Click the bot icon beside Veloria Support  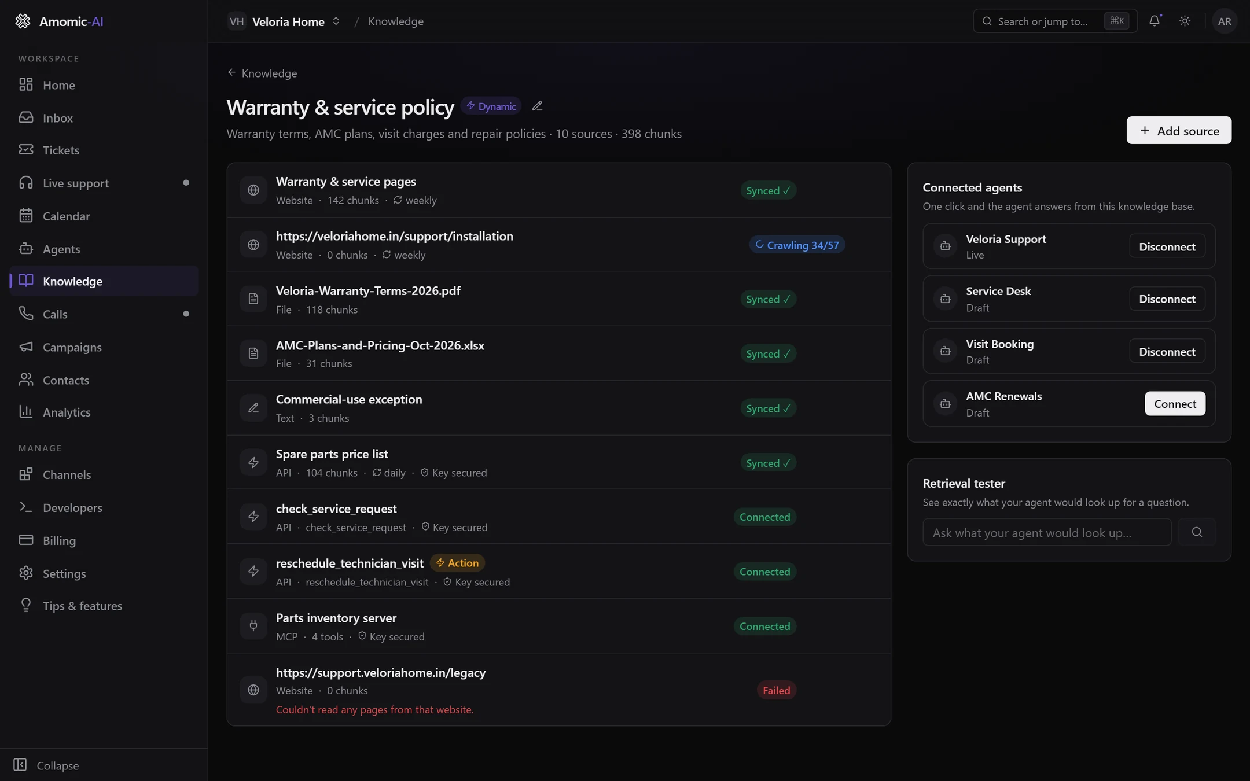pos(945,246)
